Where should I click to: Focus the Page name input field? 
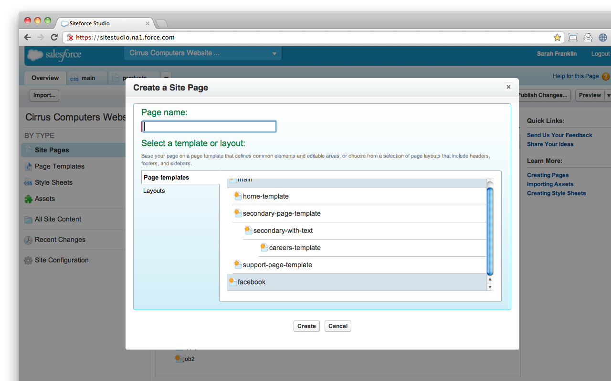pos(209,127)
